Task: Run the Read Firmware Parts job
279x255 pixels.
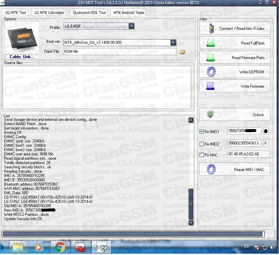Action: [235, 57]
